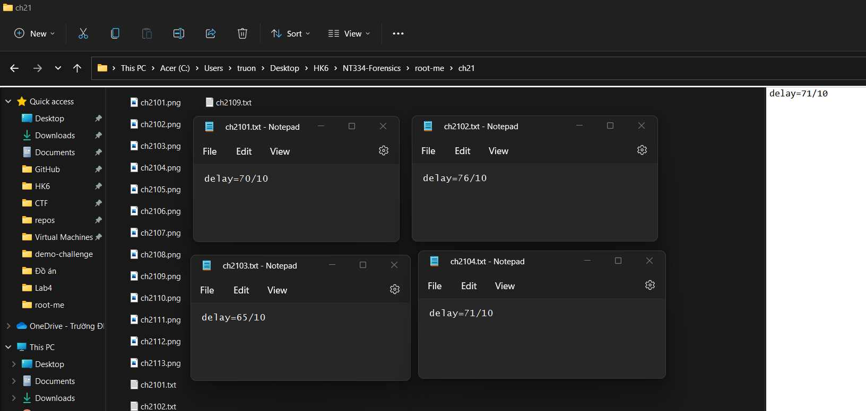Click the pin icon beside GitHub folder

pos(98,169)
